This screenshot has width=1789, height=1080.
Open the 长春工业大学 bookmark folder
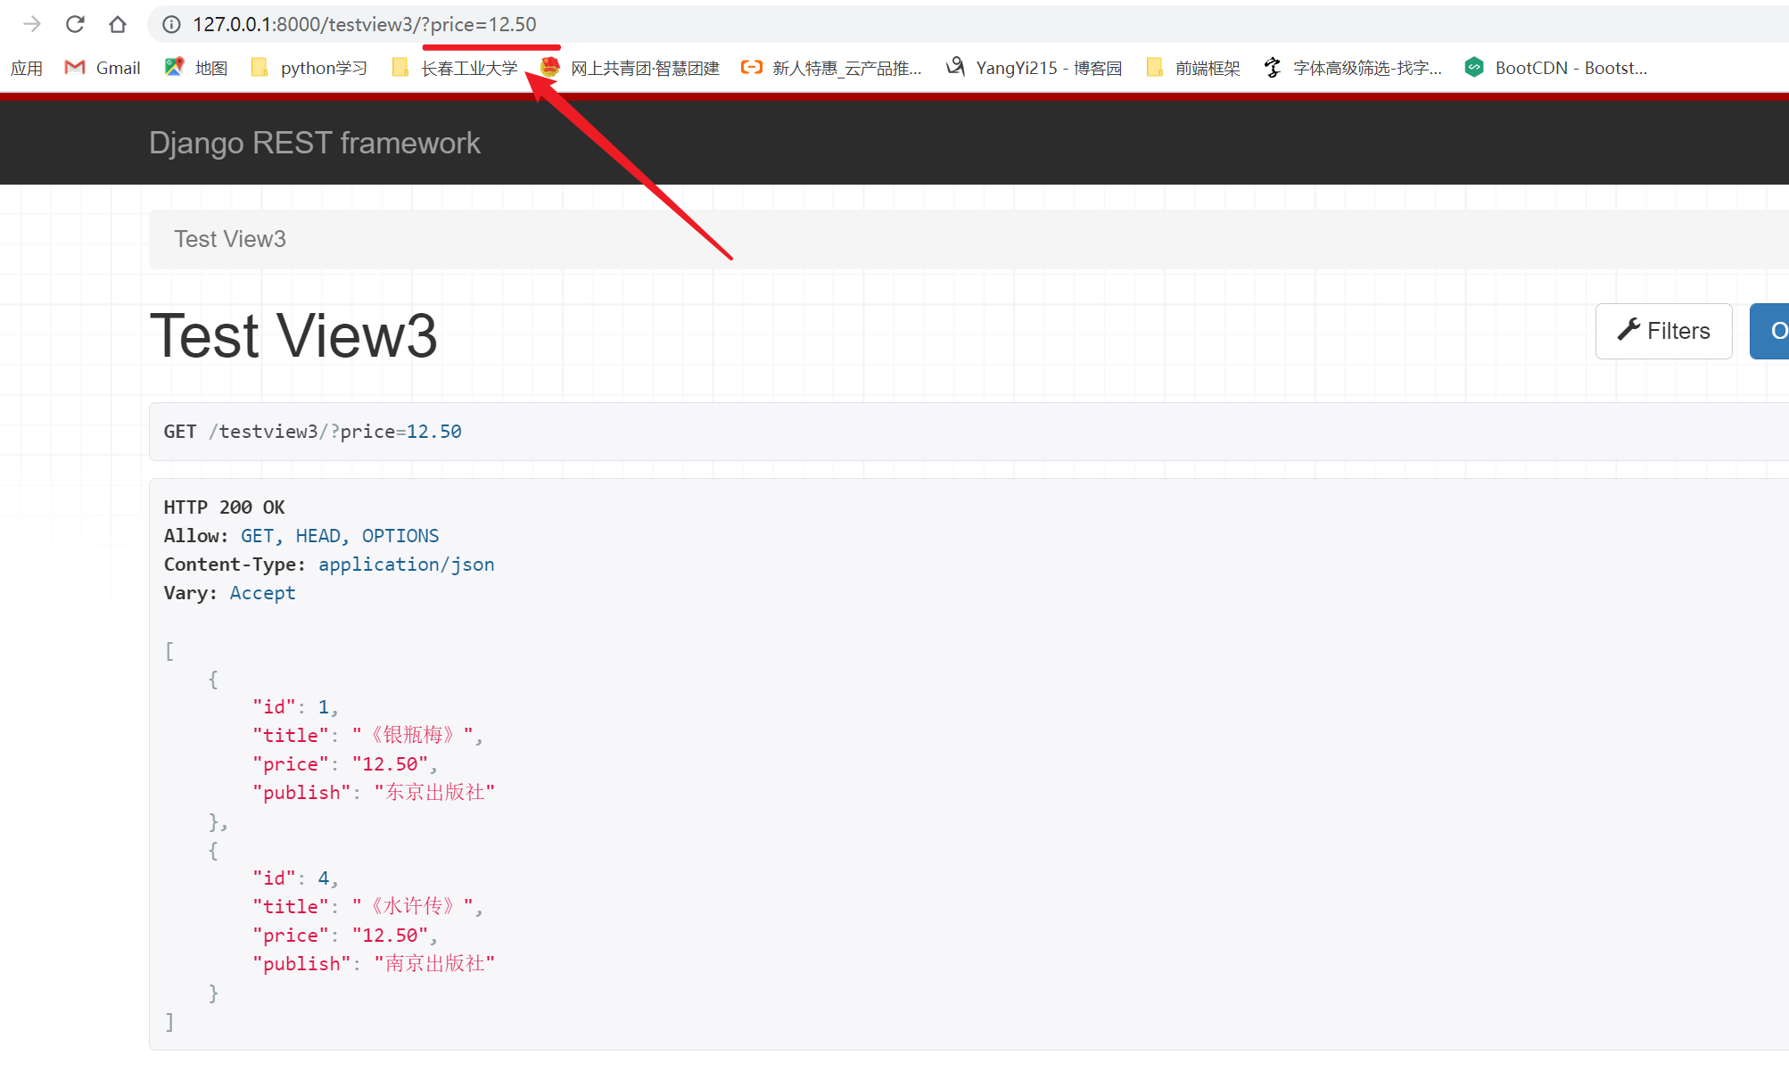[x=455, y=68]
